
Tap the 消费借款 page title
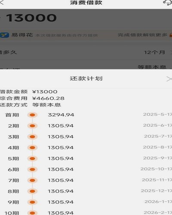pos(86,3)
